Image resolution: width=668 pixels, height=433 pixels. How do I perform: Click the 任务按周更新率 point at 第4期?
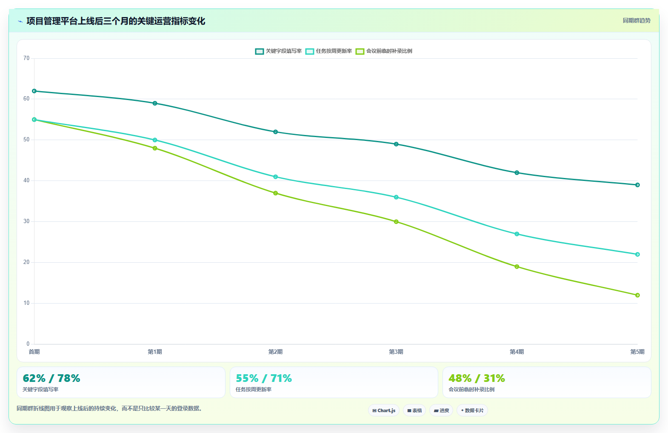click(x=517, y=234)
